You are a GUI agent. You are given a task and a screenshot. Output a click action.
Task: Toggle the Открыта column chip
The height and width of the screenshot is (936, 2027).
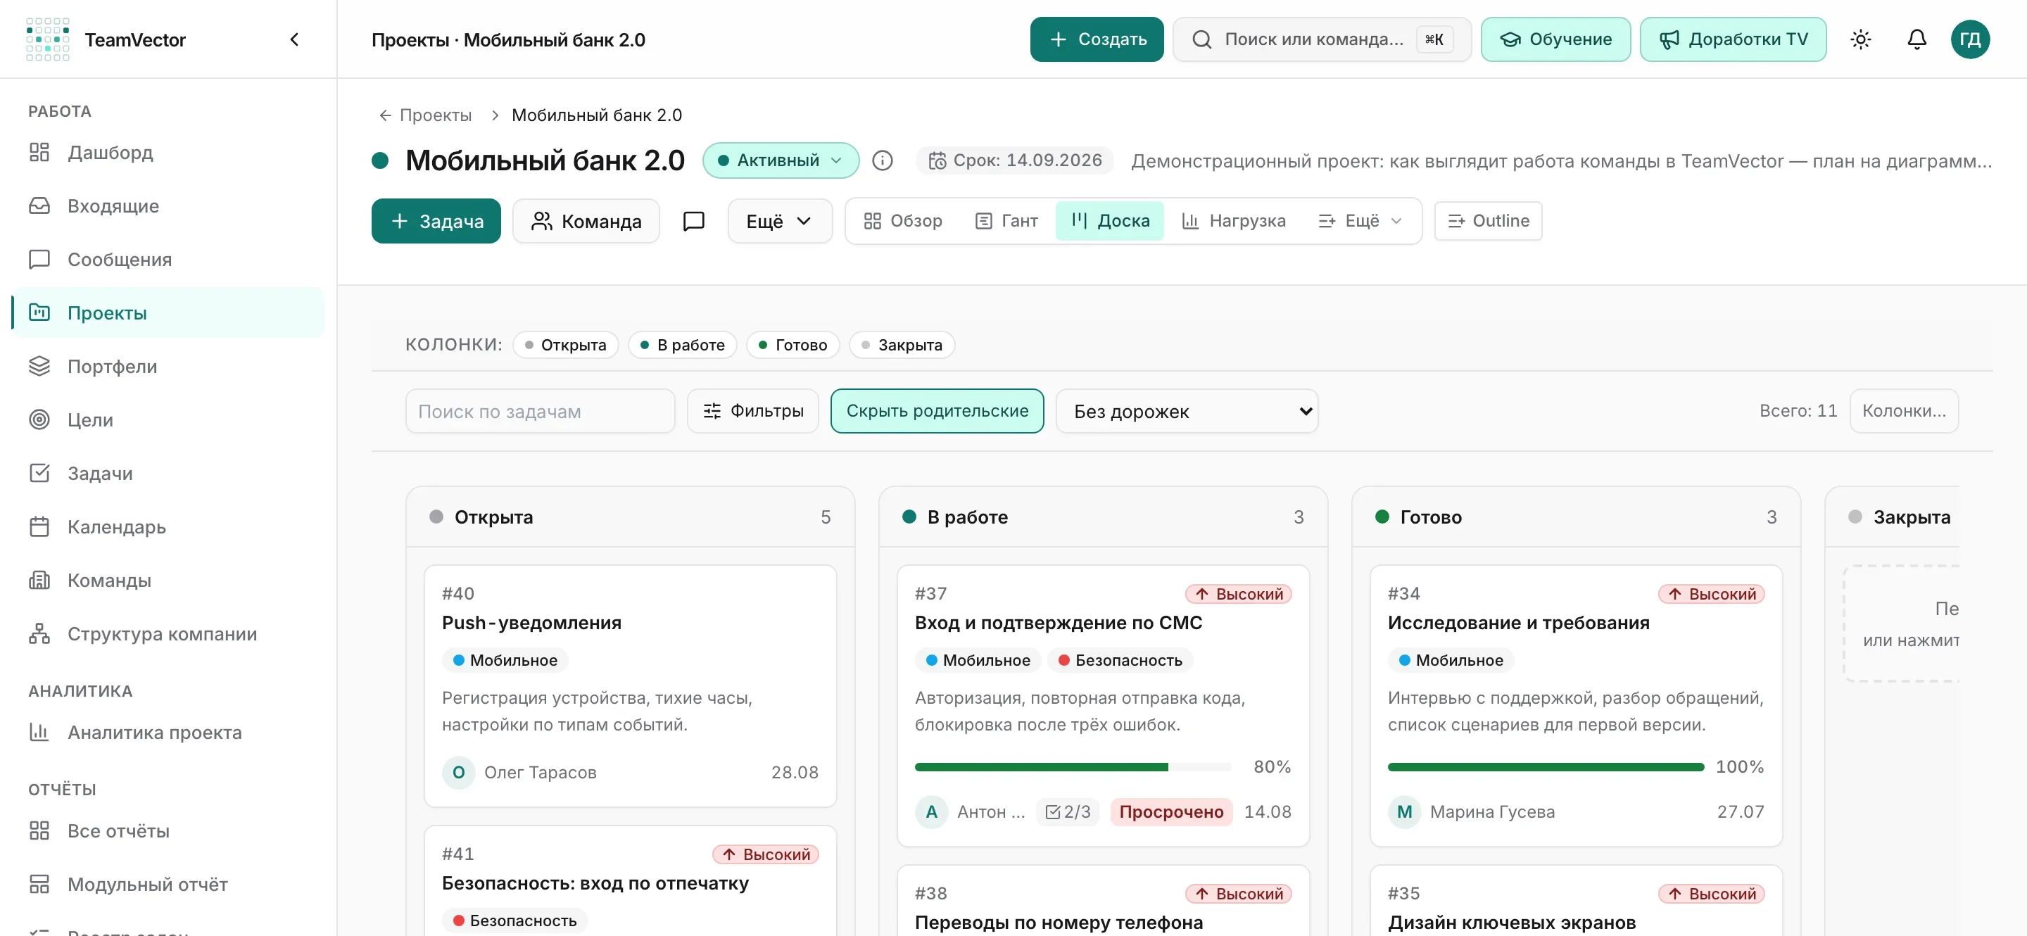[566, 345]
